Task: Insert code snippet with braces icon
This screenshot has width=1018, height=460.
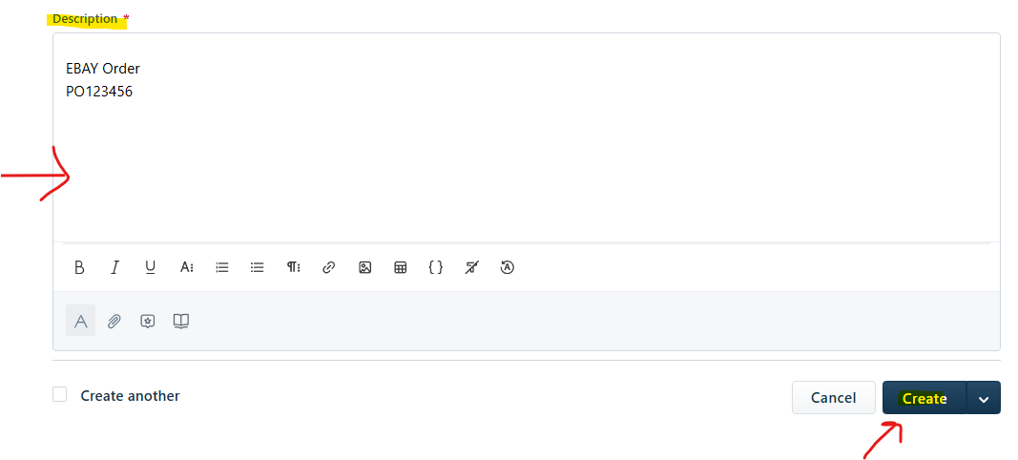Action: tap(436, 267)
